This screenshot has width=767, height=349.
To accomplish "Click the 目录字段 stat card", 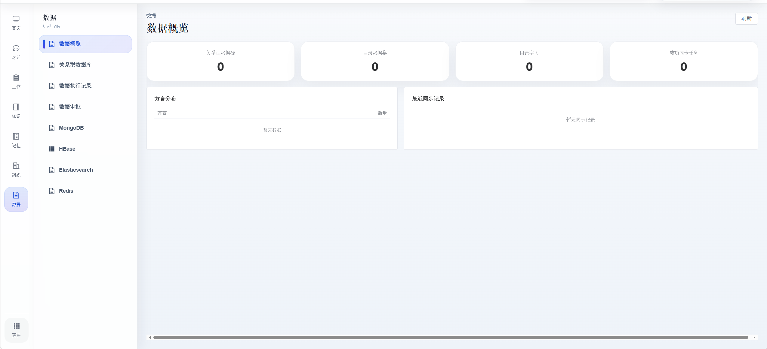I will 529,61.
